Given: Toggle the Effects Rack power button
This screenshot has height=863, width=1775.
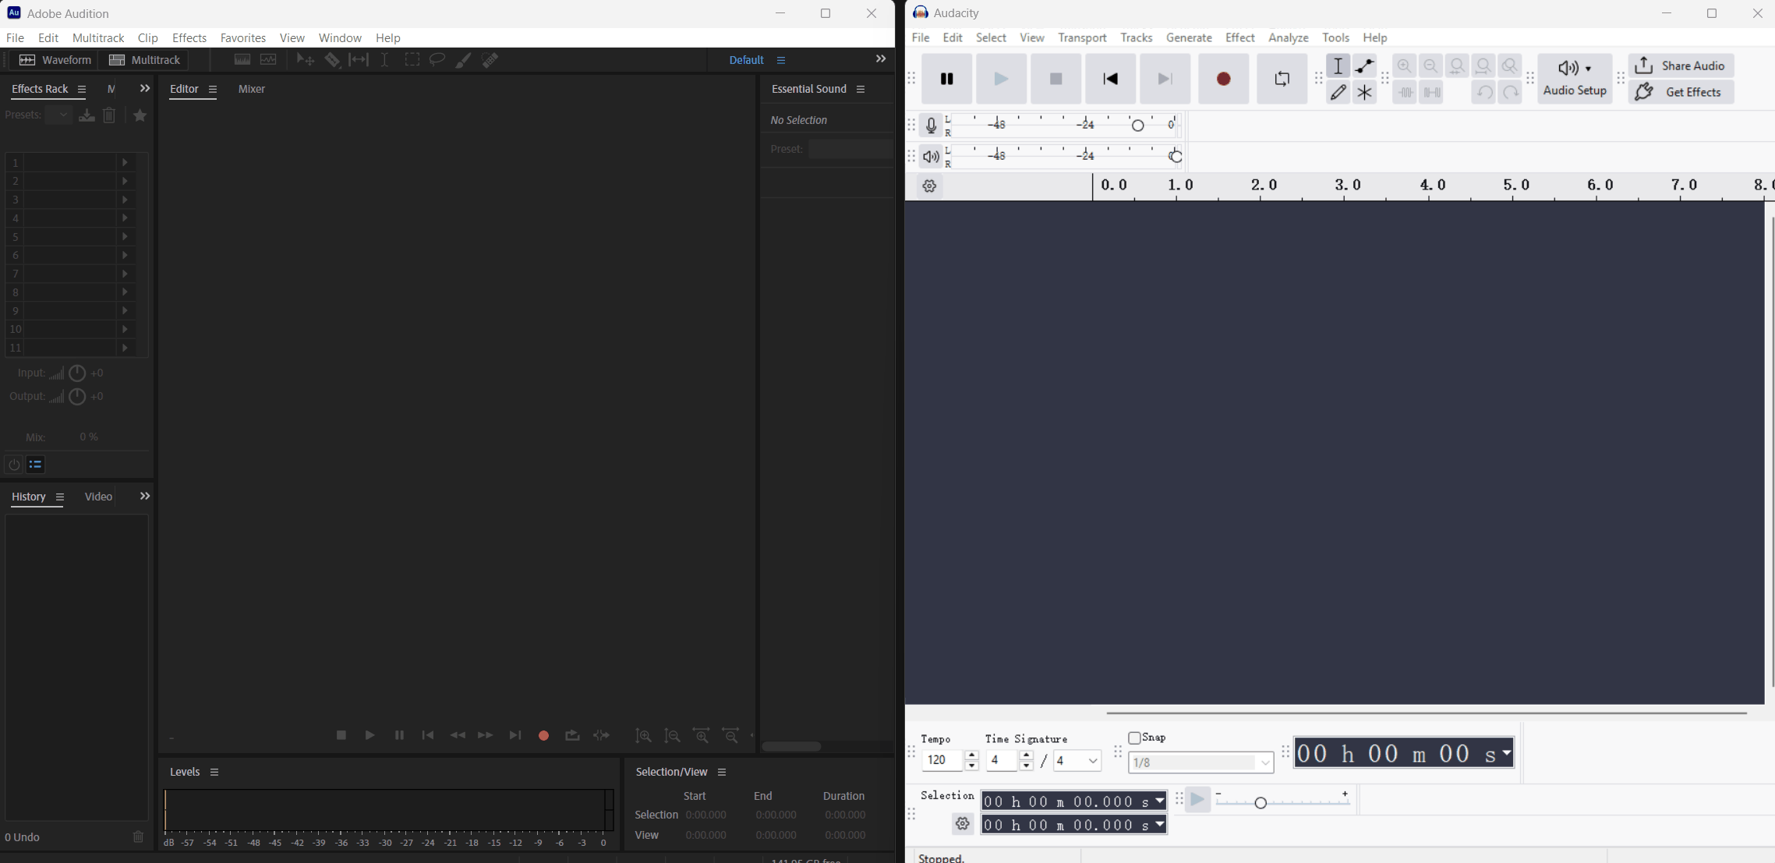Looking at the screenshot, I should pos(14,465).
